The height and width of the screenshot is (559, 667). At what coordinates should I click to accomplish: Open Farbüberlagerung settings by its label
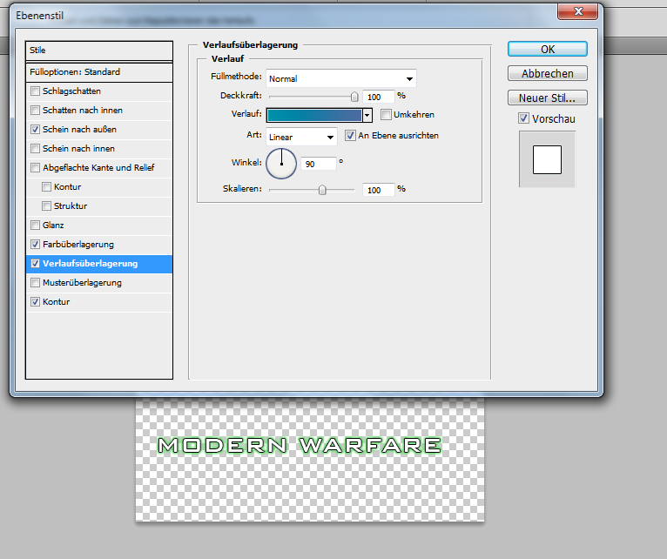[78, 244]
